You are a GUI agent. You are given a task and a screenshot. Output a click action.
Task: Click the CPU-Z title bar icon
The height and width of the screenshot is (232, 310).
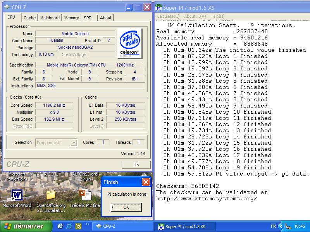click(x=7, y=7)
